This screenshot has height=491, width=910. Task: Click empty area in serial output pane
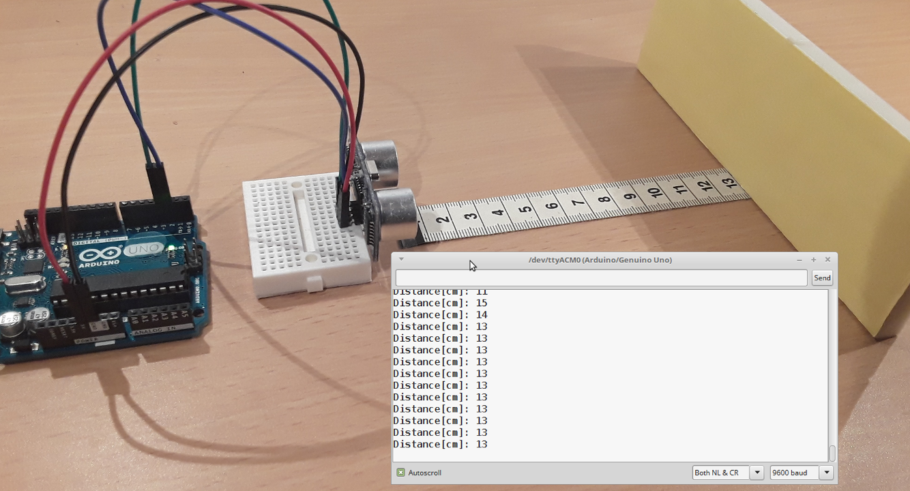pos(655,375)
